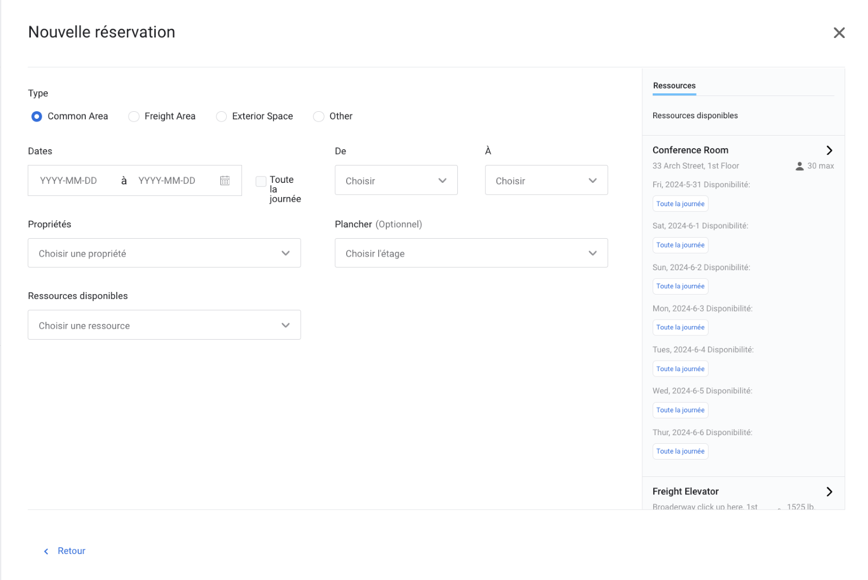Open the De start time dropdown
Screen dimensions: 868x580
[396, 181]
